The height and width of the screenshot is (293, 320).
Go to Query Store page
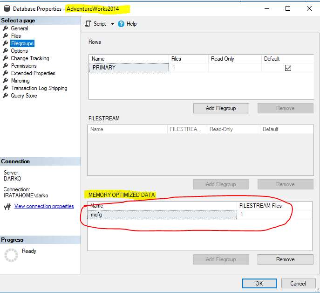(x=24, y=96)
